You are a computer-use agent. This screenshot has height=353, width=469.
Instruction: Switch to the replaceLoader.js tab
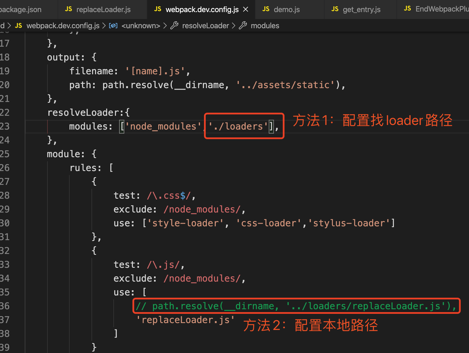[x=98, y=10]
